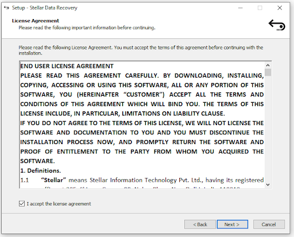Click the Stellar setup icon in title bar

point(6,8)
